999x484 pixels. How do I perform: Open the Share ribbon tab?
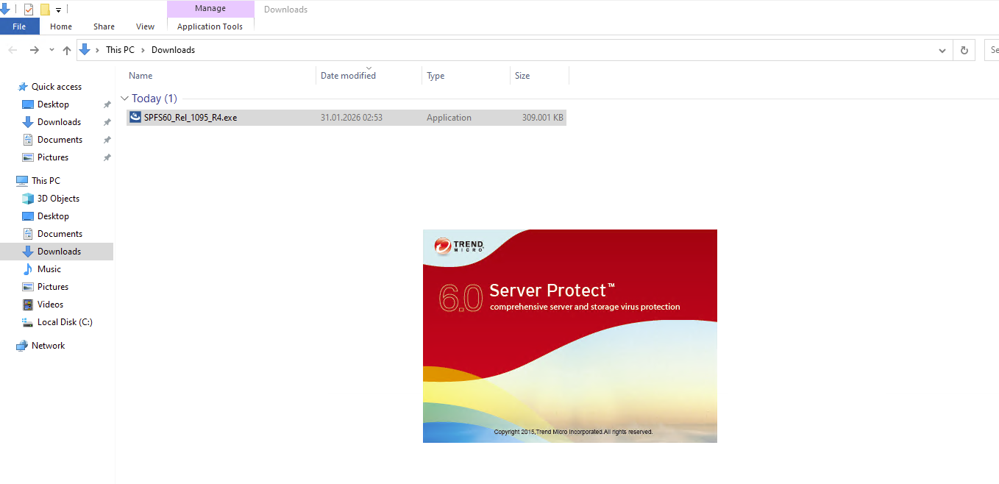tap(104, 26)
